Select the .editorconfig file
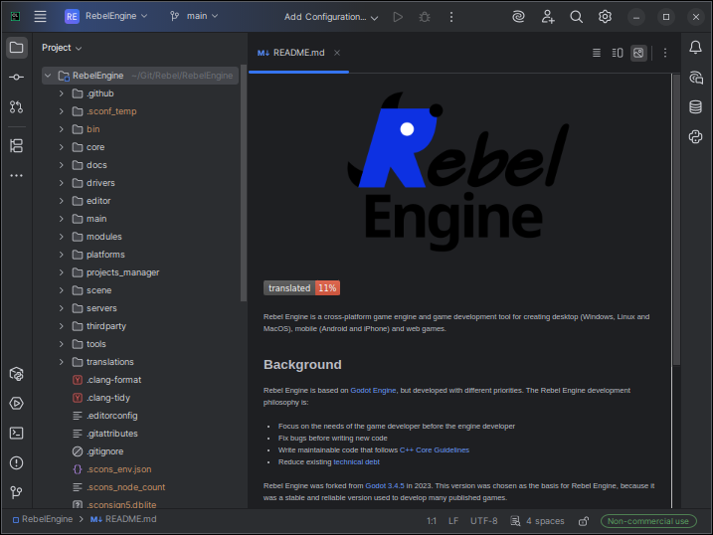This screenshot has height=535, width=713. point(111,416)
